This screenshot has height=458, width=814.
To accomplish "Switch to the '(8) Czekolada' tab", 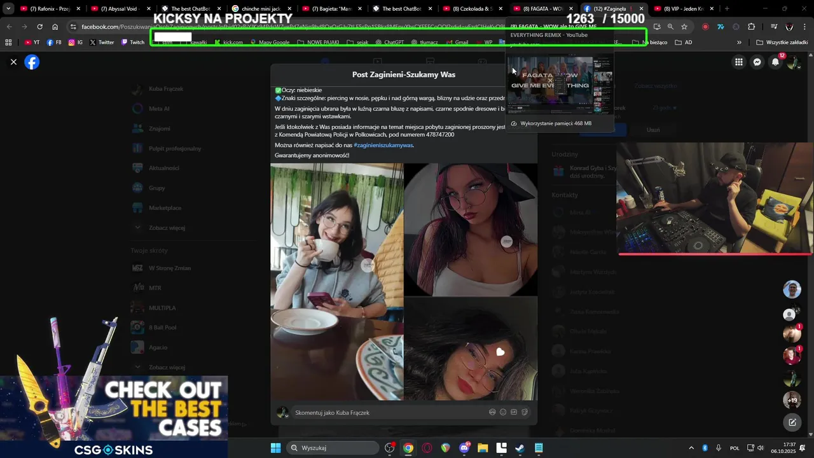I will click(x=472, y=9).
